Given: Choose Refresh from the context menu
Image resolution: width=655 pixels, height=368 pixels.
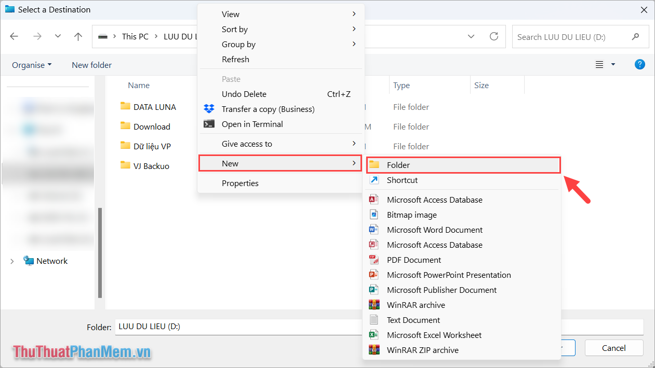Looking at the screenshot, I should [x=281, y=59].
